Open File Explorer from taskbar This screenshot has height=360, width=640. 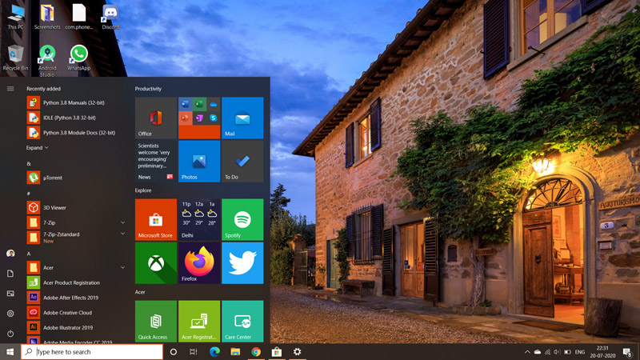pos(235,351)
